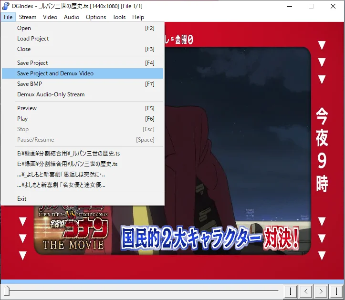The height and width of the screenshot is (300, 345).
Task: Select Load Project menu entry
Action: 33,39
